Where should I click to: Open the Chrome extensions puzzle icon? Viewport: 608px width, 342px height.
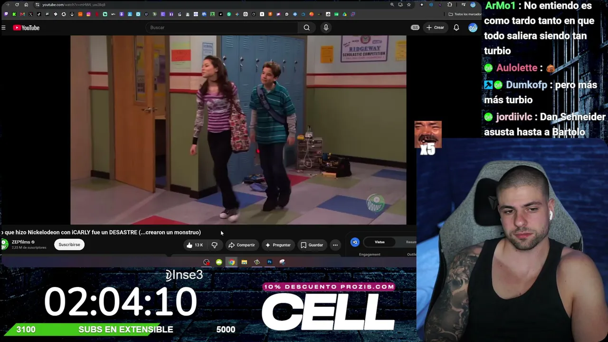click(x=450, y=5)
